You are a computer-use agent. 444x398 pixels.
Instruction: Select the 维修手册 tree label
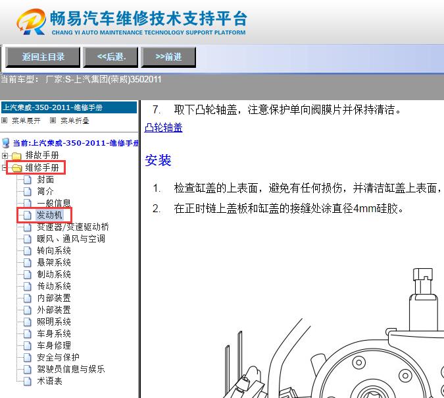[42, 167]
